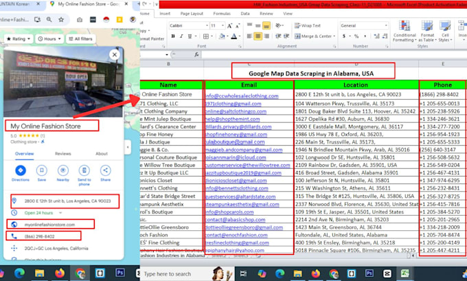Viewport: 467px width, 281px height.
Task: Switch to the Insert ribbon tab
Action: (165, 14)
